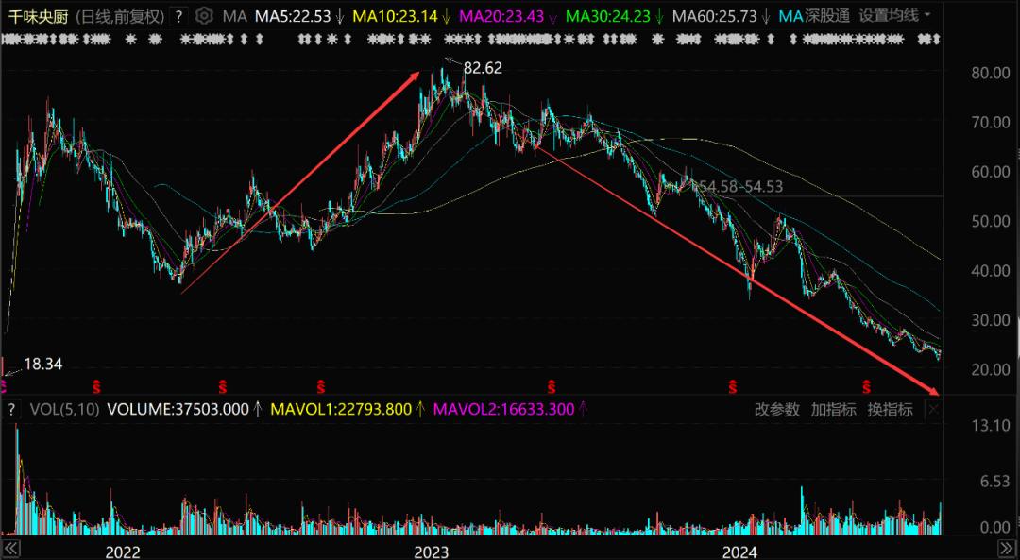Click the magenta marker at chart bottom-left
This screenshot has height=560, width=1020.
click(3, 387)
